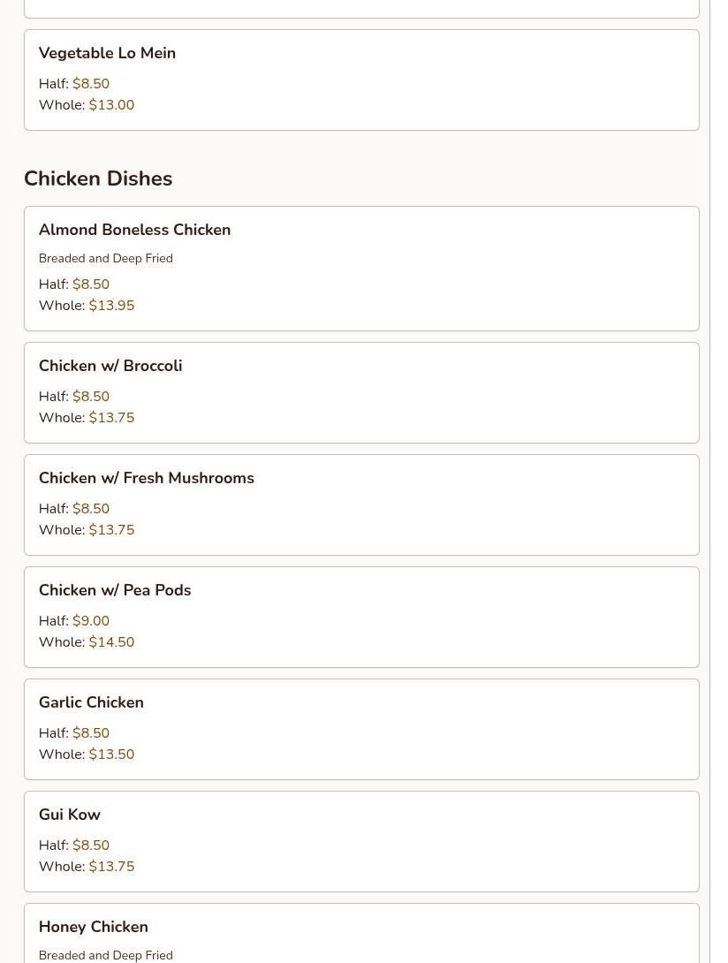Click Almond Boneless Chicken Whole price $13.95

pos(111,305)
